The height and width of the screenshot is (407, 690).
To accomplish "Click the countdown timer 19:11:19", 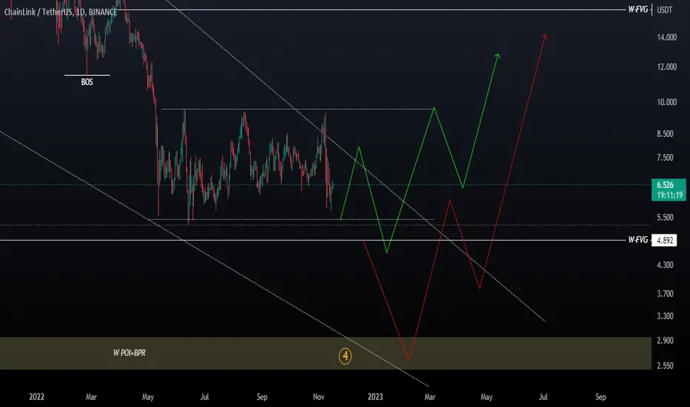I will click(670, 195).
